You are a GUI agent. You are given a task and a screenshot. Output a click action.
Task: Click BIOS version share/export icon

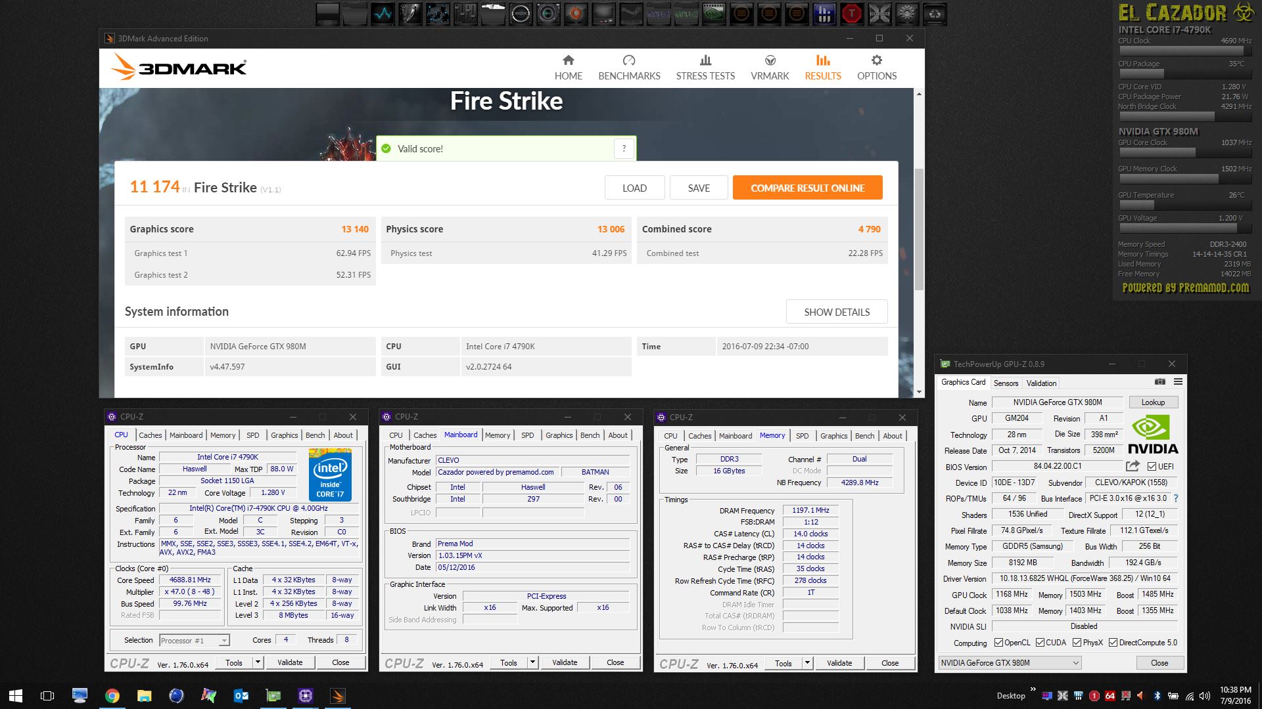click(x=1133, y=466)
